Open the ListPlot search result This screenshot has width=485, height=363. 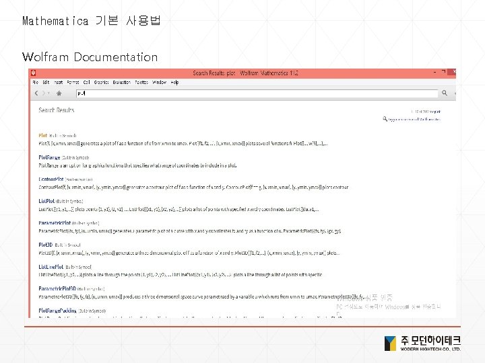(46, 201)
